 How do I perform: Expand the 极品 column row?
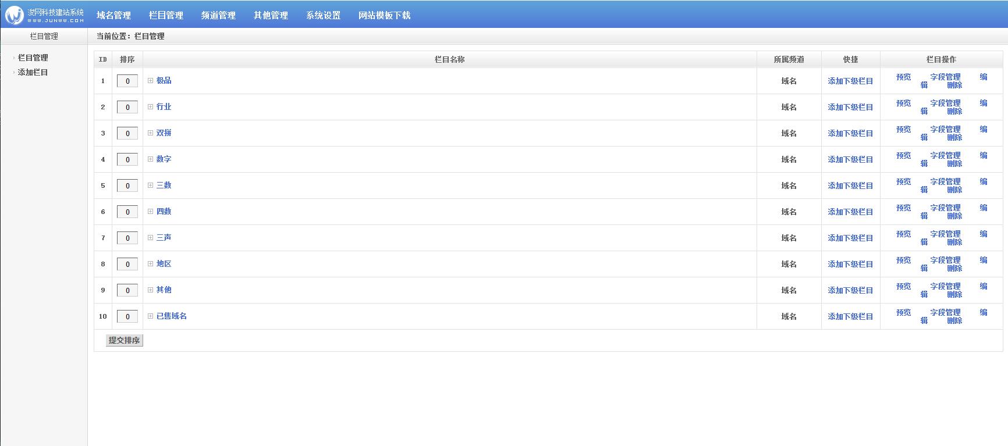coord(150,81)
